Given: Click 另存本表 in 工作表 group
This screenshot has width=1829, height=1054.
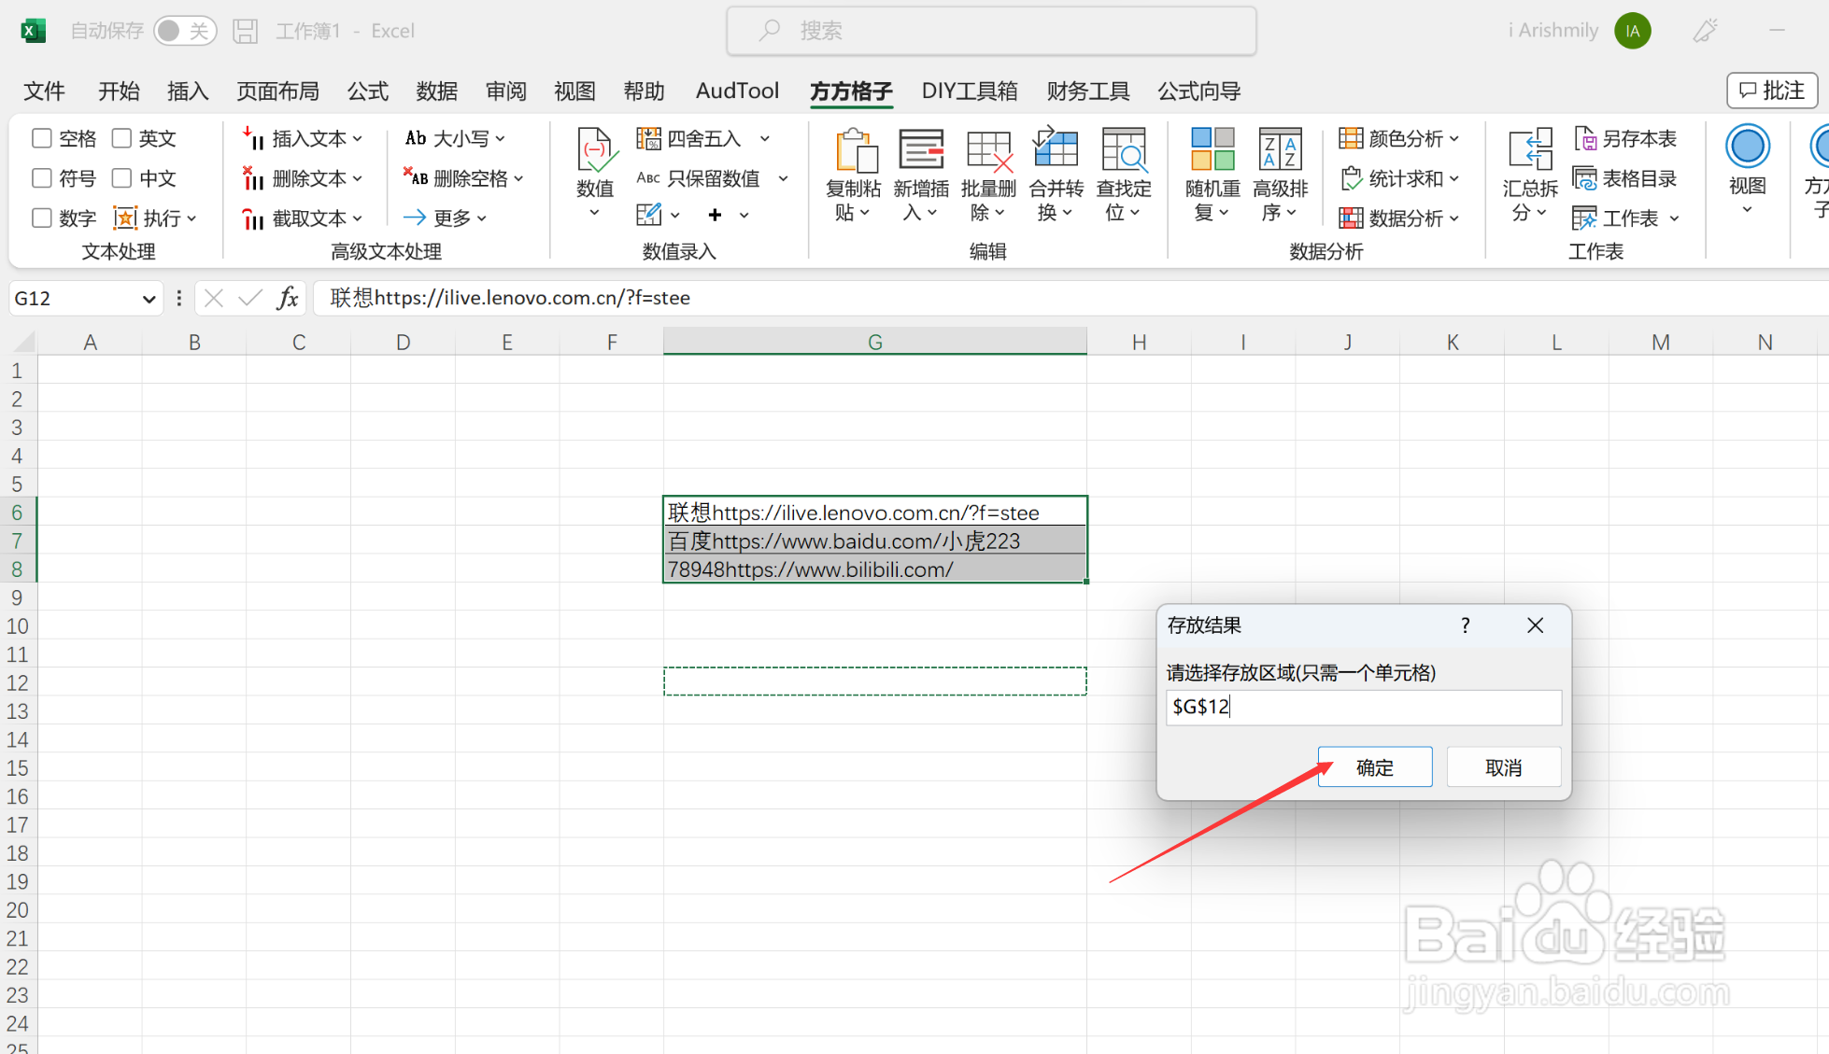Looking at the screenshot, I should pos(1625,138).
